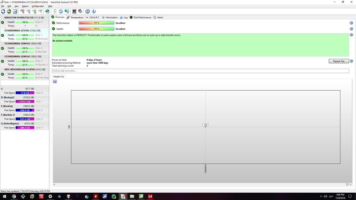This screenshot has width=356, height=200.
Task: Click the Refresh toolbar icon with circular arrows
Action: tap(3, 11)
